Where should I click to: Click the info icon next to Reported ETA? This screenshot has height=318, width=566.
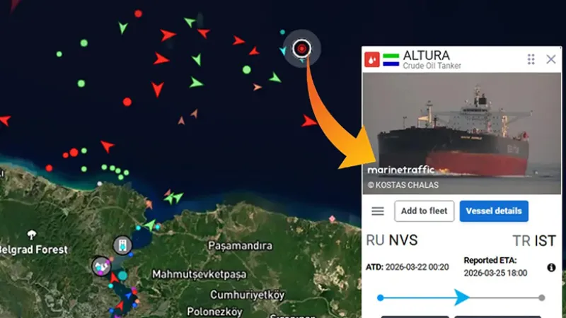click(551, 268)
